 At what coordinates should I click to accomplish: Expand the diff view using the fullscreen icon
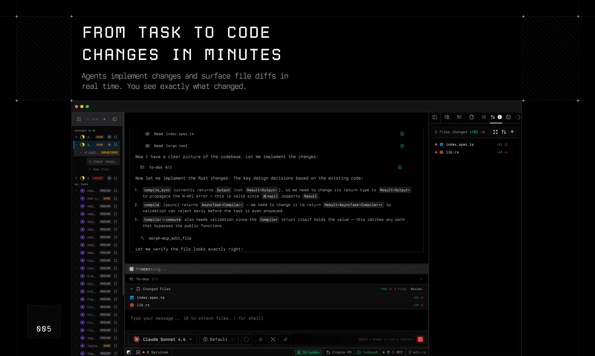point(496,132)
